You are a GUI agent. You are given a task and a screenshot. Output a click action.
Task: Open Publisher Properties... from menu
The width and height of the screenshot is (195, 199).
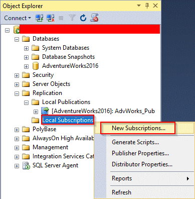pyautogui.click(x=140, y=153)
